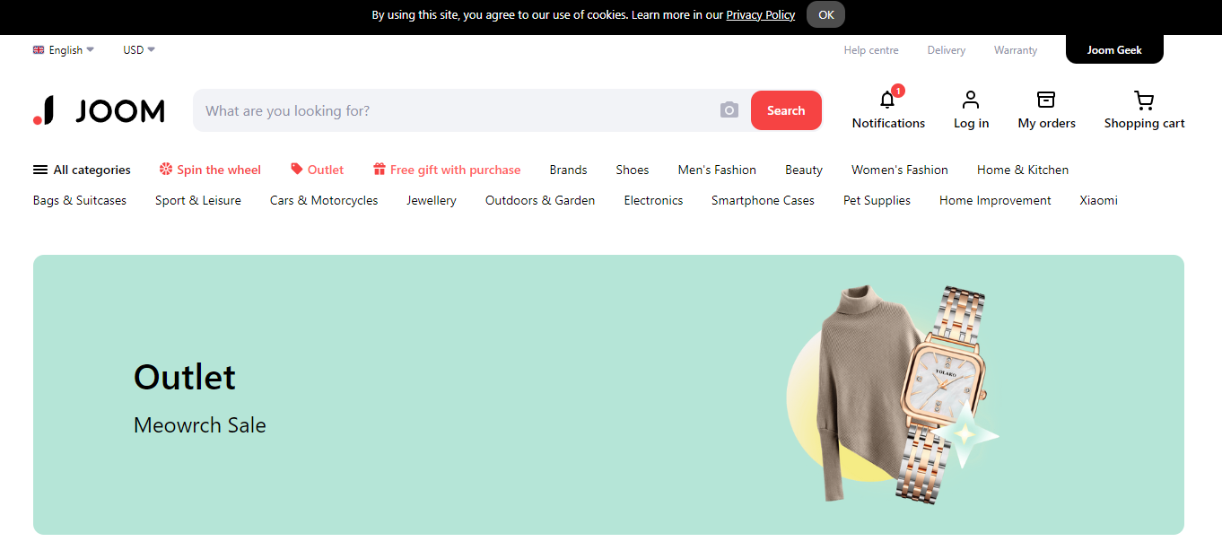Open the Warranty link
The height and width of the screenshot is (559, 1222).
tap(1016, 50)
